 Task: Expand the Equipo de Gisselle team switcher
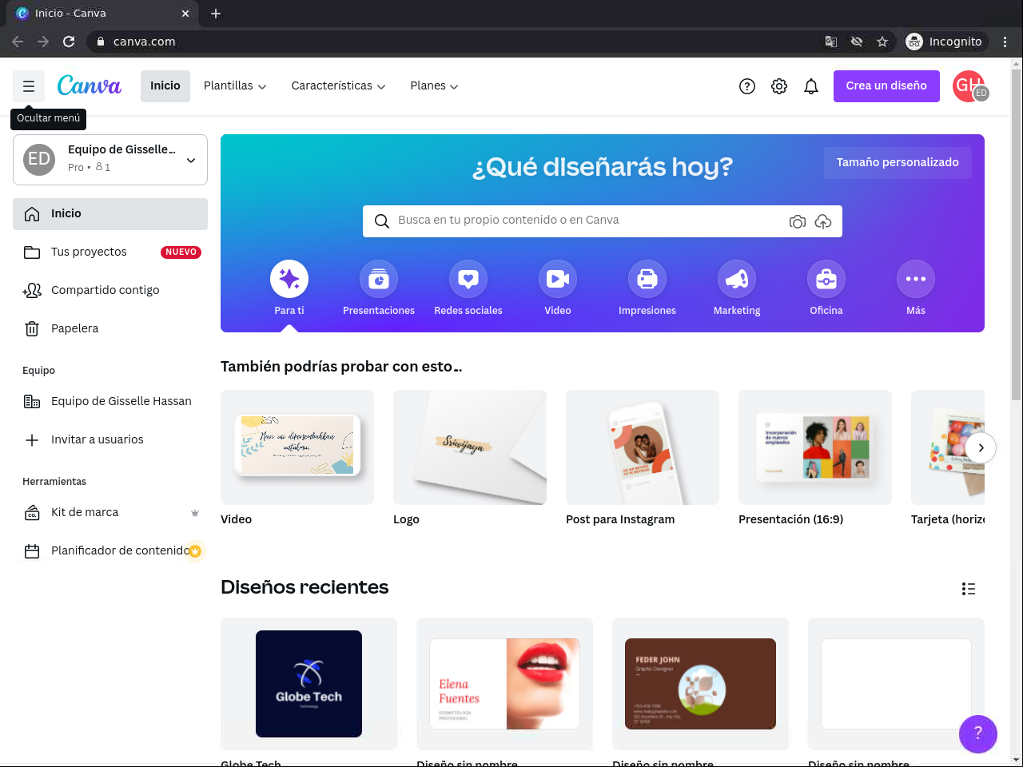click(x=110, y=160)
